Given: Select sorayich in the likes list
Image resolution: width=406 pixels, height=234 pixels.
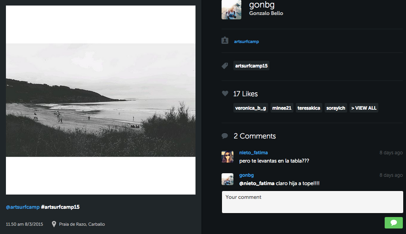Looking at the screenshot, I should coord(336,108).
